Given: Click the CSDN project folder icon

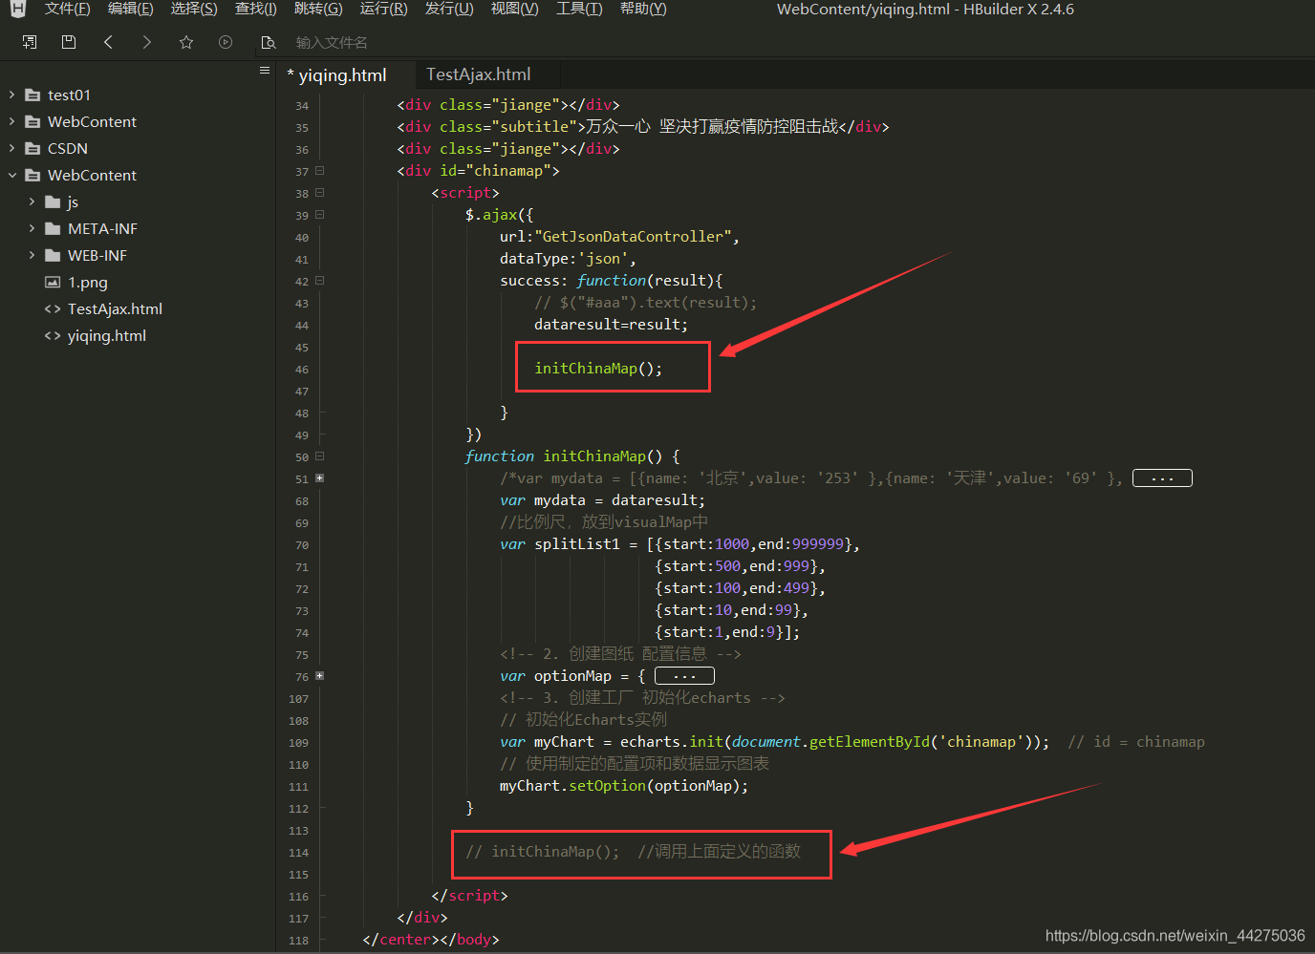Looking at the screenshot, I should (x=32, y=149).
